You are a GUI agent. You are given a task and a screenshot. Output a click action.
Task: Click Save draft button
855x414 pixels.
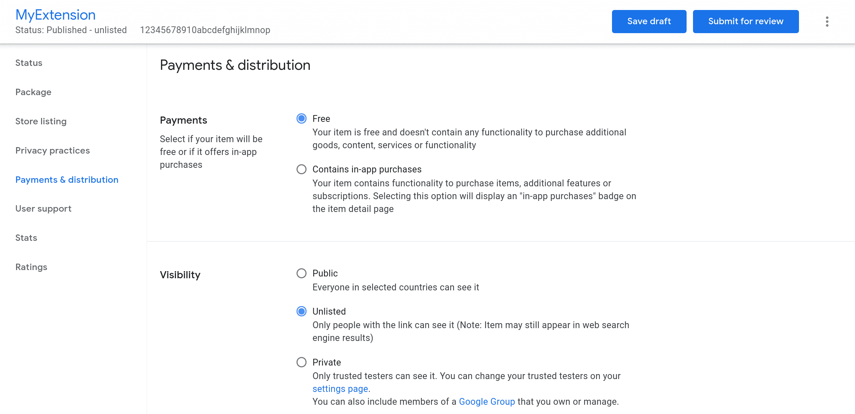coord(649,21)
